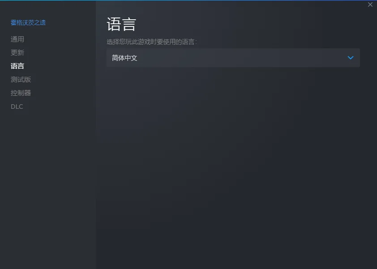The image size is (377, 269).
Task: Switch to the 更新 tab
Action: [17, 53]
